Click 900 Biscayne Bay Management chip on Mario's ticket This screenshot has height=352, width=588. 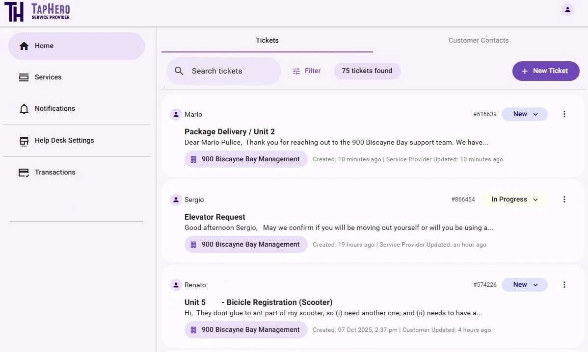[246, 159]
